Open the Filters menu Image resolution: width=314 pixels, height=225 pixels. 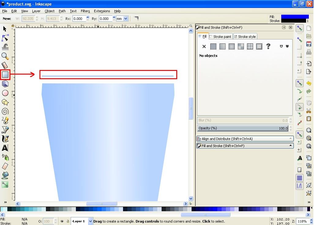85,11
